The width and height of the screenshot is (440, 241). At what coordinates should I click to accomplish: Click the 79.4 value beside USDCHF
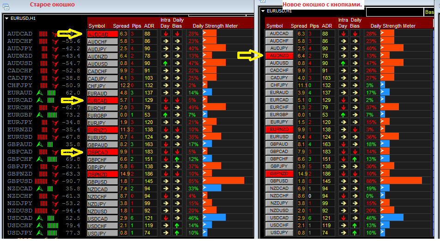pos(73,225)
